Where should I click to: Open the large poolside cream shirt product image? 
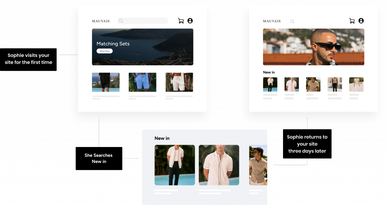[175, 165]
